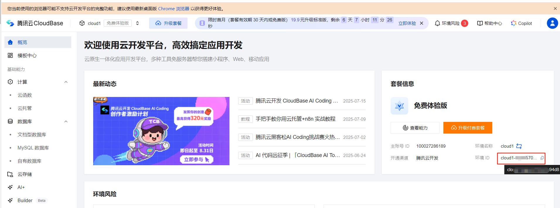This screenshot has height=208, width=560.
Task: Open news item AI 代码远征季
Action: tap(297, 155)
